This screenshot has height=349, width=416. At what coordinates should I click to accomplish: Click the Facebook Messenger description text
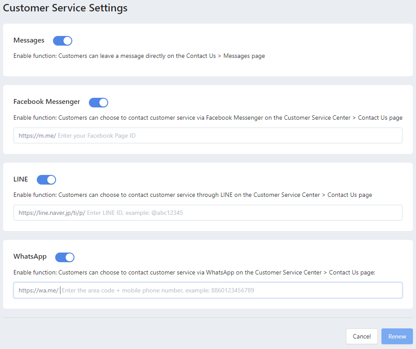[x=208, y=118]
